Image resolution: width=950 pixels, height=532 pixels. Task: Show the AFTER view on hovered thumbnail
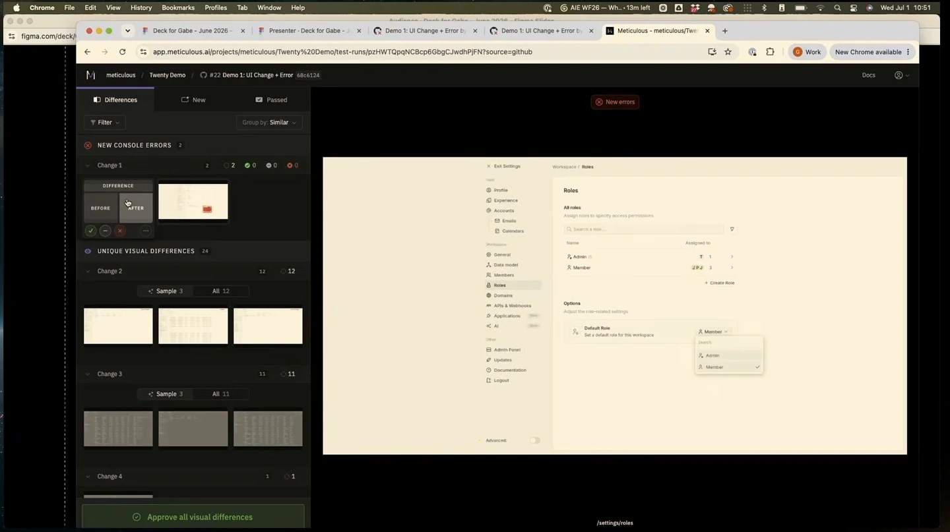[136, 208]
